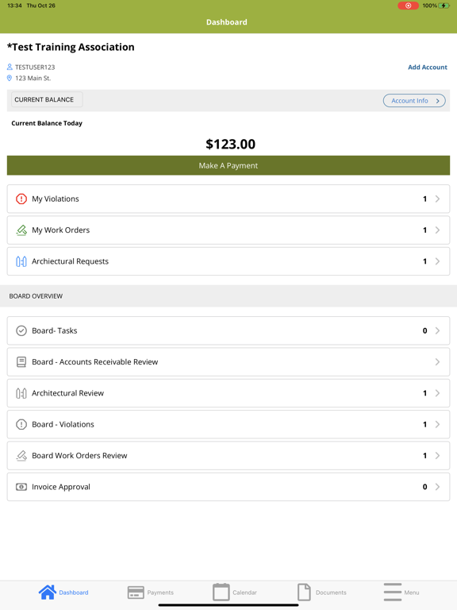Open the hamburger Menu tab
This screenshot has height=610, width=457.
[x=401, y=593]
